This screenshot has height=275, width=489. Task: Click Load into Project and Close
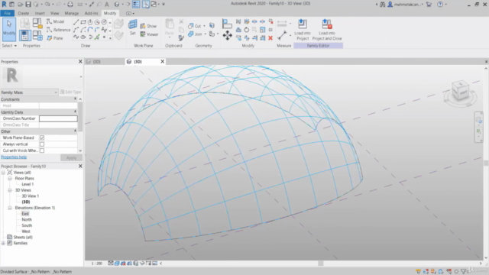(327, 30)
